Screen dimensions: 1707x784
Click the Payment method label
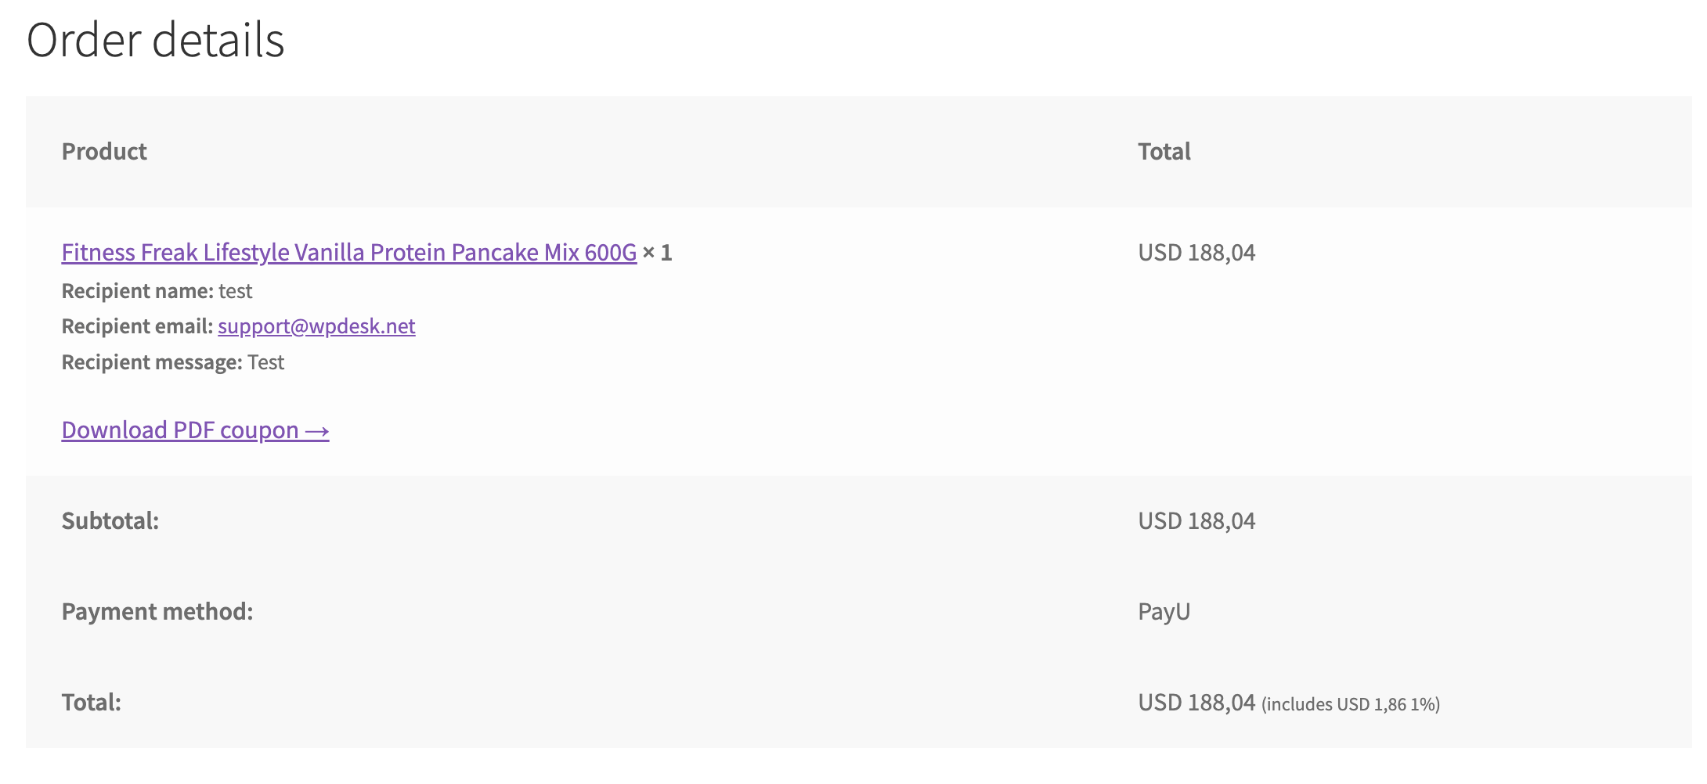click(x=157, y=611)
